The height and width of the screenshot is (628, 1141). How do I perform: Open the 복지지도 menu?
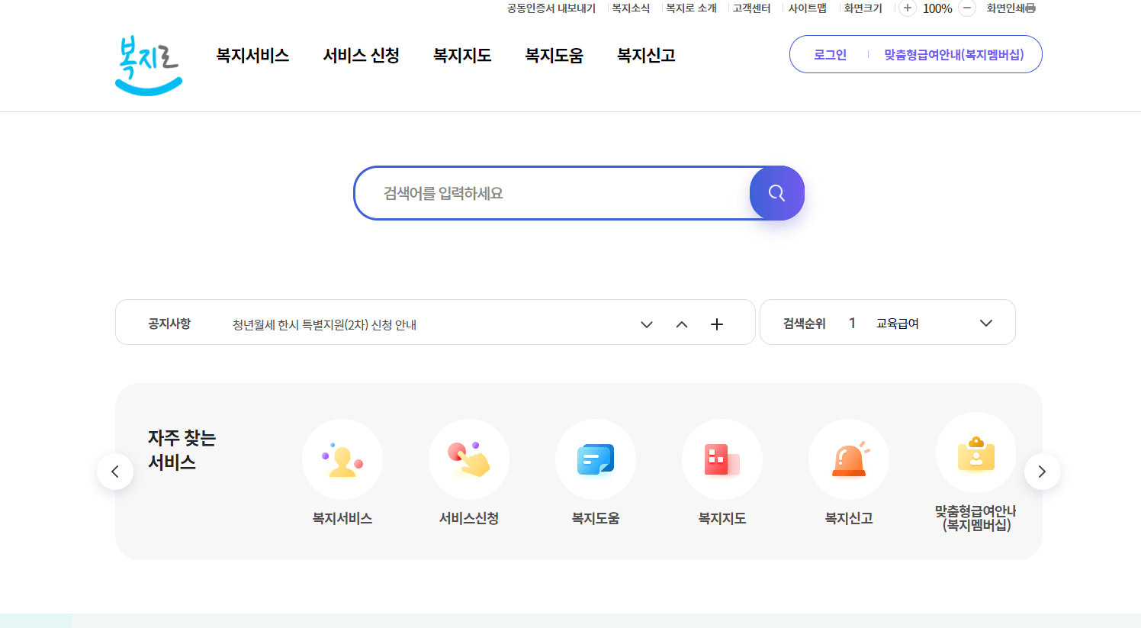coord(462,55)
